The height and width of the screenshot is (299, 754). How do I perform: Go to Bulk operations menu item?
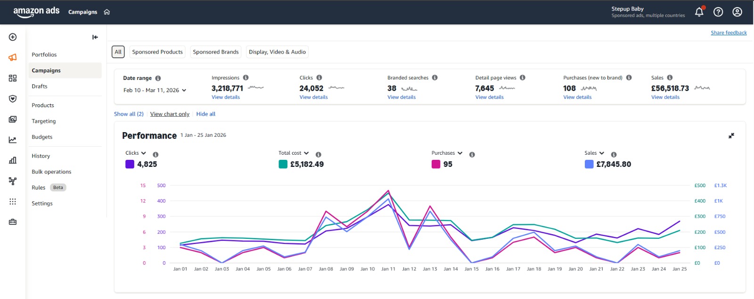click(x=51, y=172)
